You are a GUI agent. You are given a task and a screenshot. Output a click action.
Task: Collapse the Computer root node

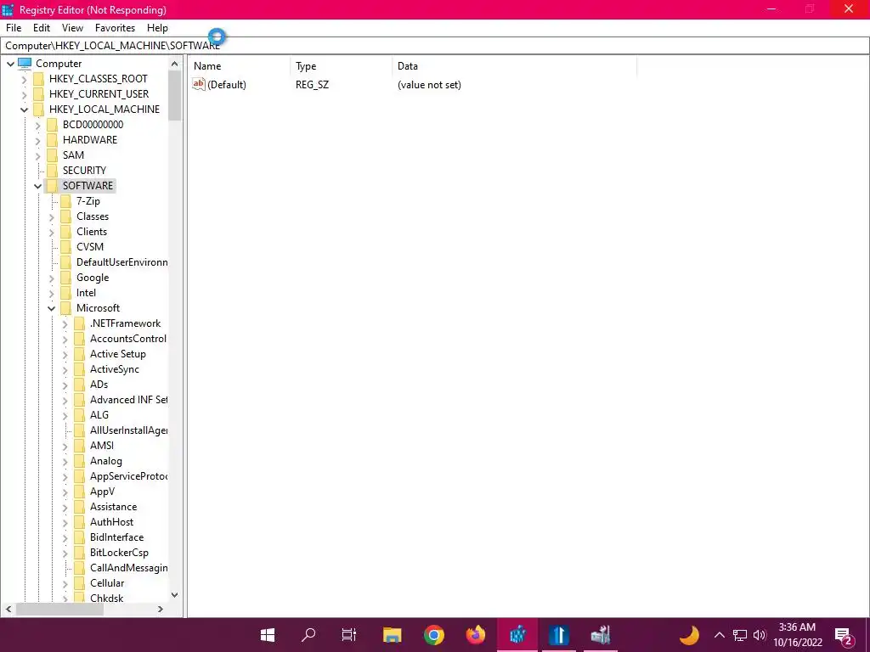(10, 64)
